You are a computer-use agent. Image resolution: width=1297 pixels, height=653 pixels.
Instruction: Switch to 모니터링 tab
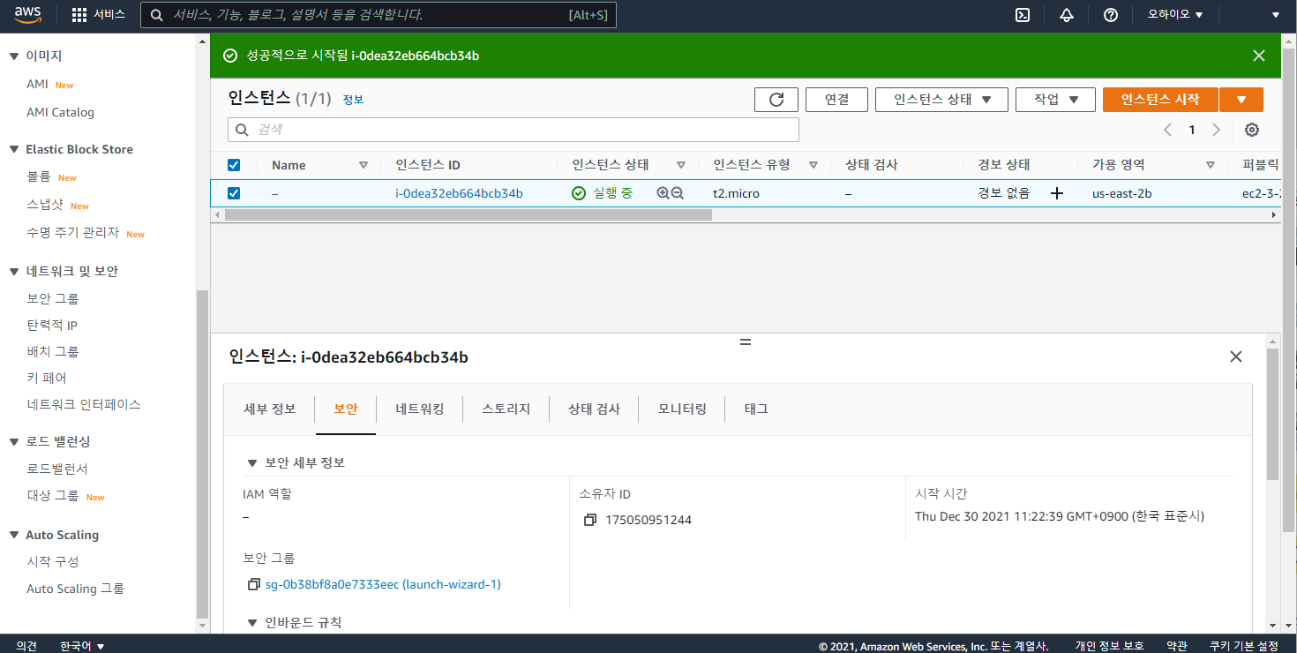pos(682,409)
